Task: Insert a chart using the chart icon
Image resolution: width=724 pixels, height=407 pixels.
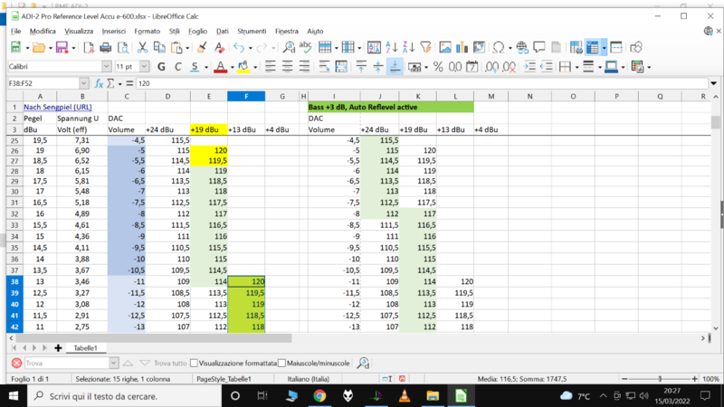Action: click(x=460, y=47)
